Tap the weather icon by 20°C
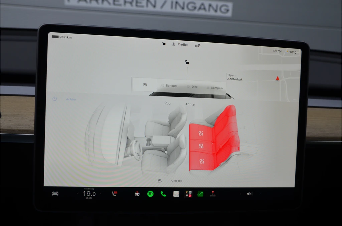Viewport: 342px width, 226px height. [x=287, y=52]
